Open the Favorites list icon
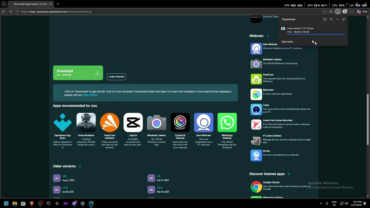This screenshot has height=208, width=370. [331, 12]
